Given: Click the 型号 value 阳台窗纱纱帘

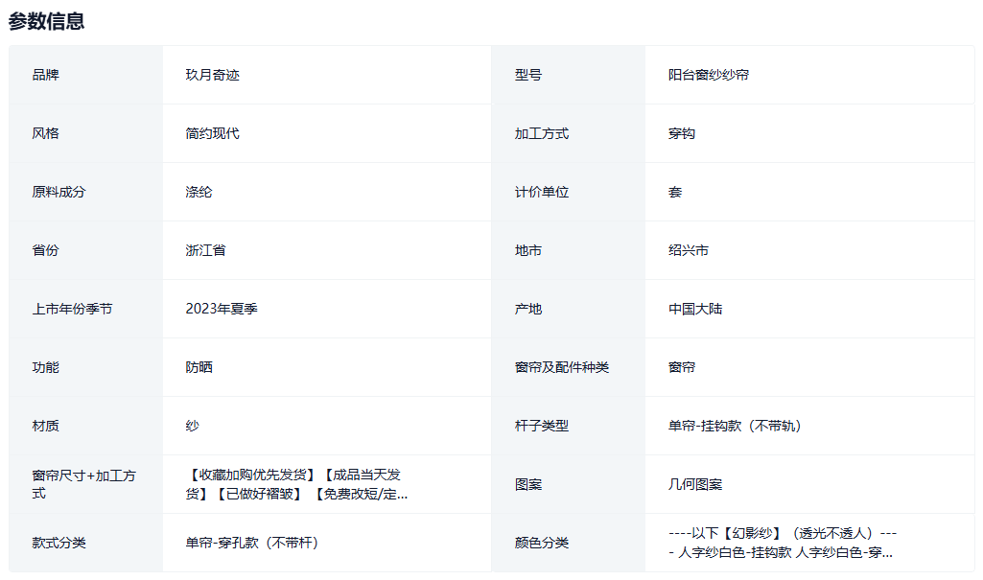Looking at the screenshot, I should pos(708,75).
